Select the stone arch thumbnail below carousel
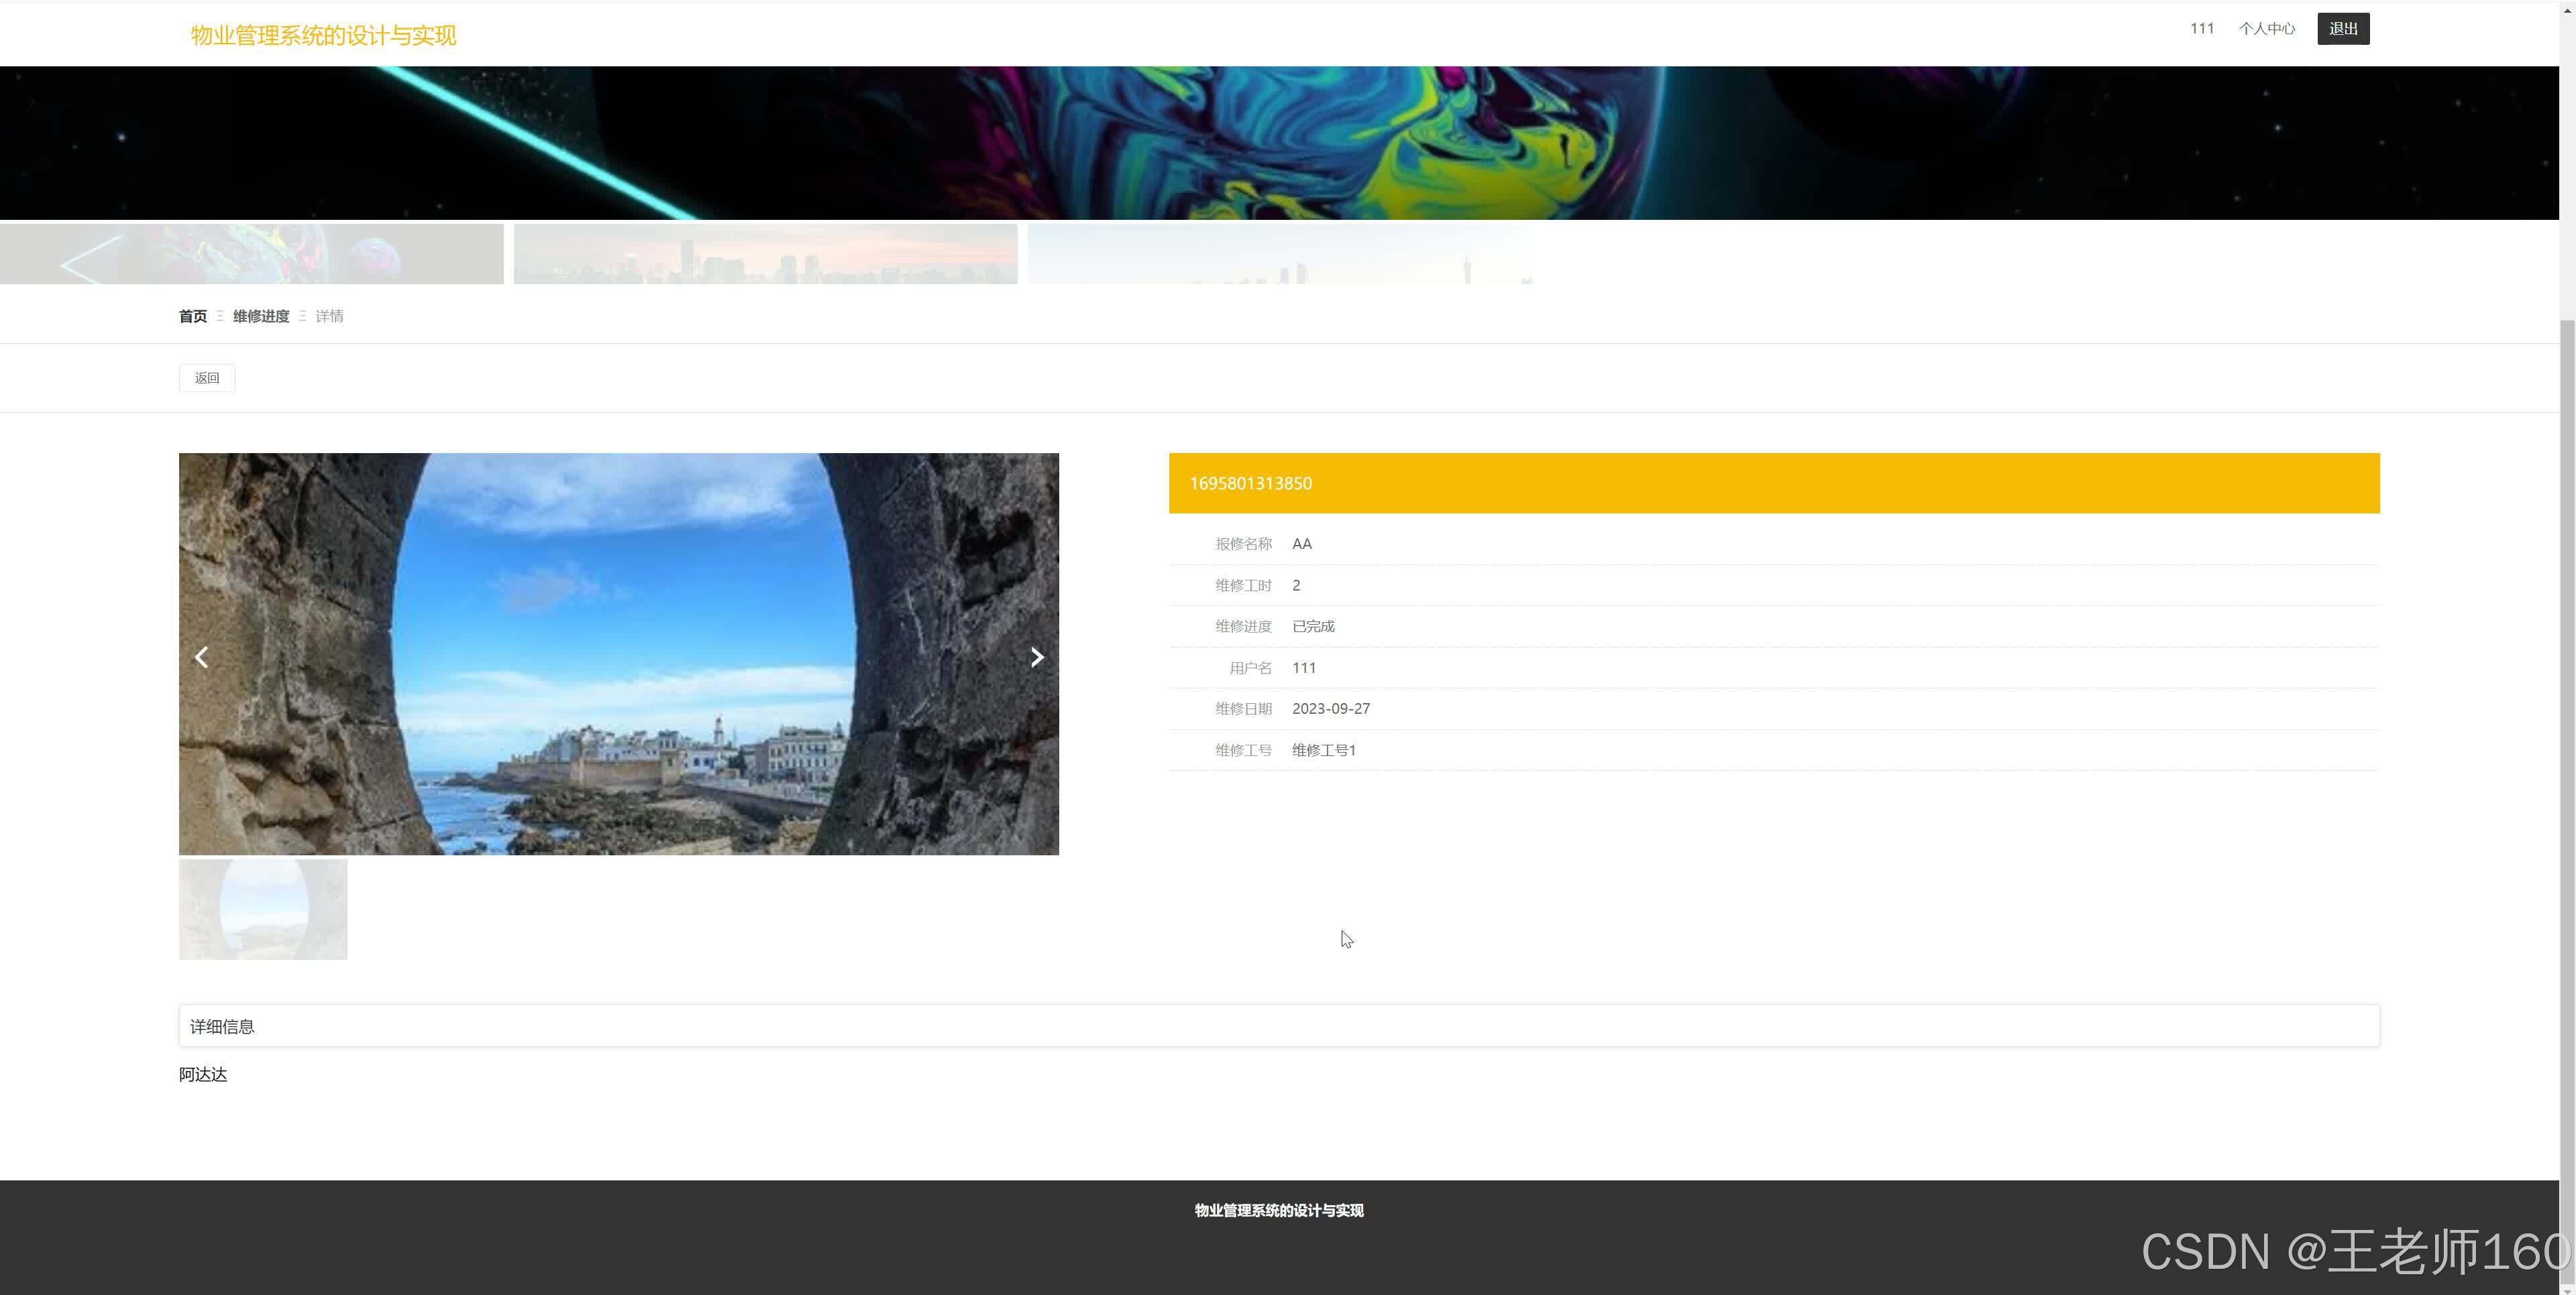The width and height of the screenshot is (2576, 1295). click(x=263, y=910)
